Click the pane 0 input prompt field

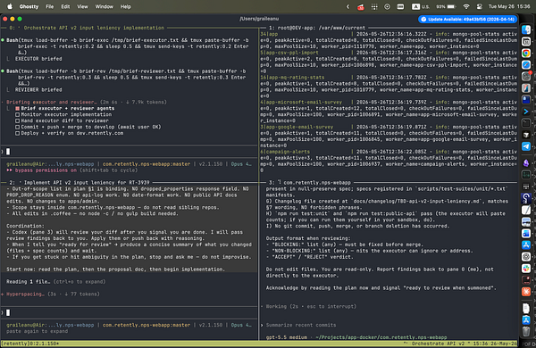pyautogui.click(x=130, y=152)
